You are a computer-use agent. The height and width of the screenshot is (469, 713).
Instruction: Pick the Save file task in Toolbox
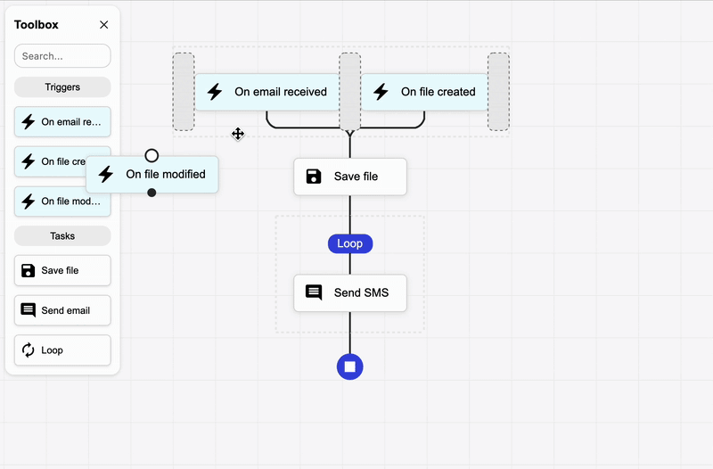[x=62, y=270]
